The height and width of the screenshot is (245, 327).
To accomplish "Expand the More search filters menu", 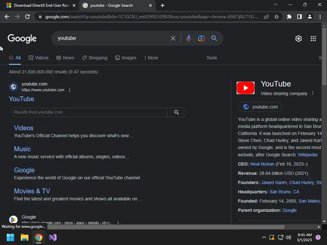I will 151,58.
